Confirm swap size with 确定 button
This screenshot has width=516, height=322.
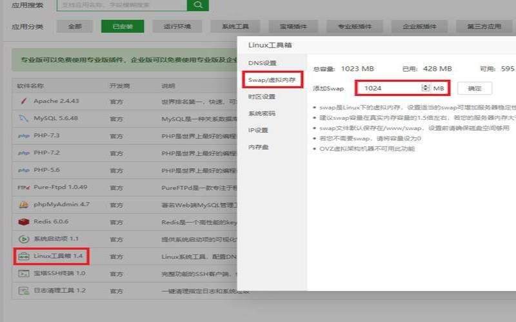coord(475,88)
